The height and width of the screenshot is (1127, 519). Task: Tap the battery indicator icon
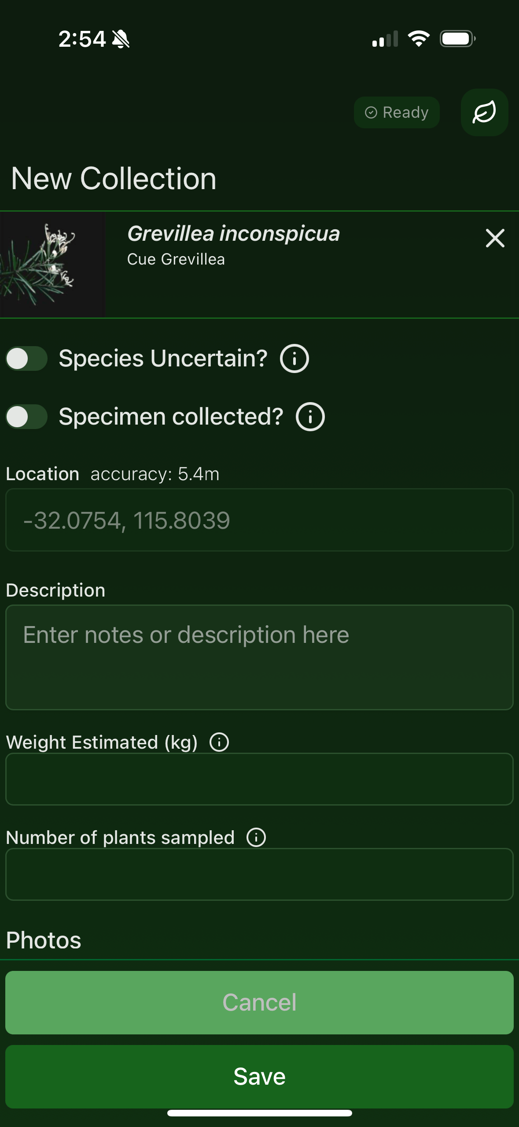[x=457, y=39]
